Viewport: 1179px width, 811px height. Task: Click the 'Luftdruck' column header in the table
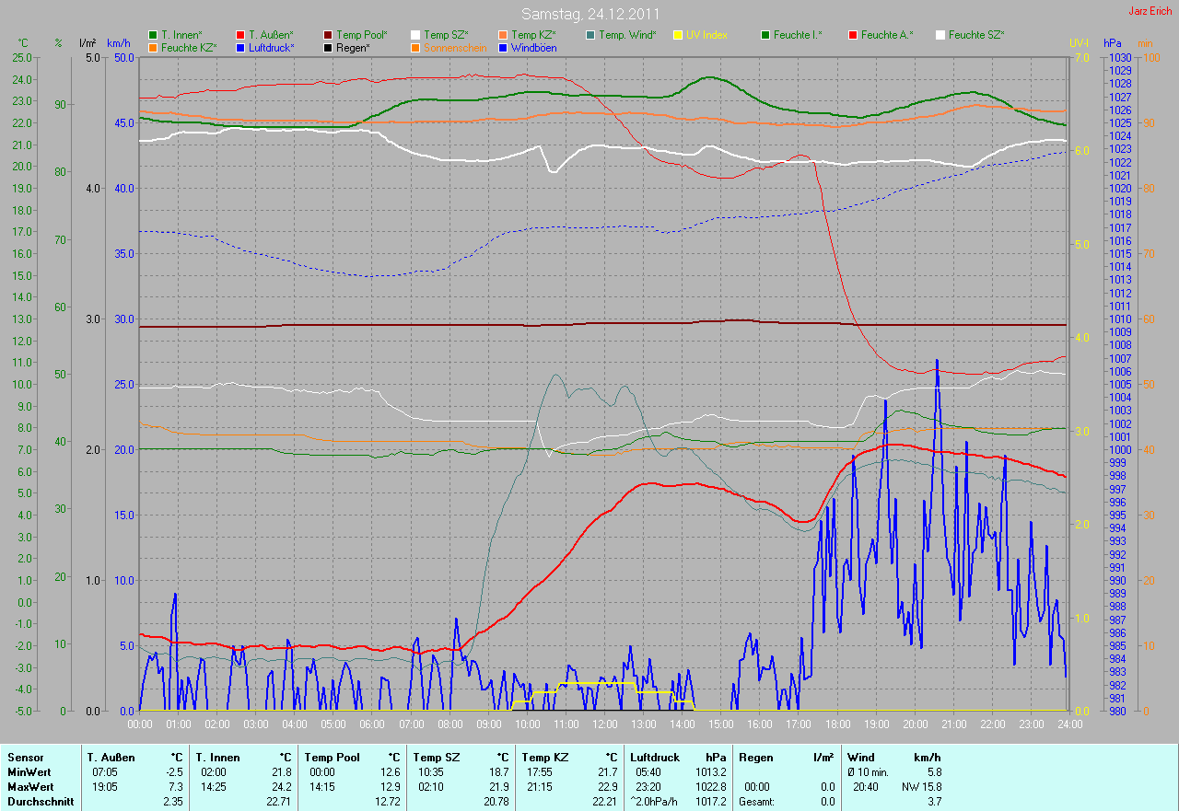tap(655, 758)
